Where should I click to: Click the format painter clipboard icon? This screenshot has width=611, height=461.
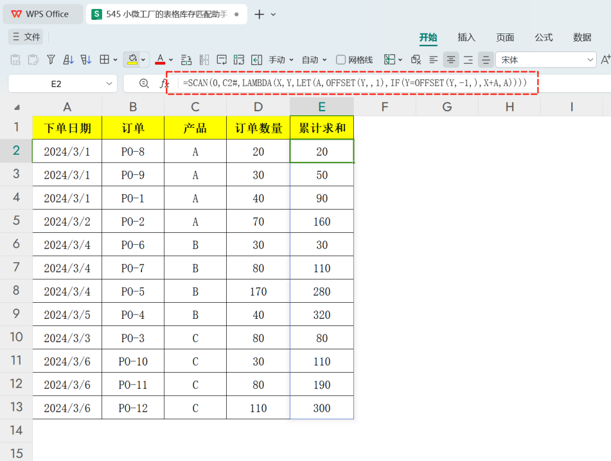[x=33, y=60]
